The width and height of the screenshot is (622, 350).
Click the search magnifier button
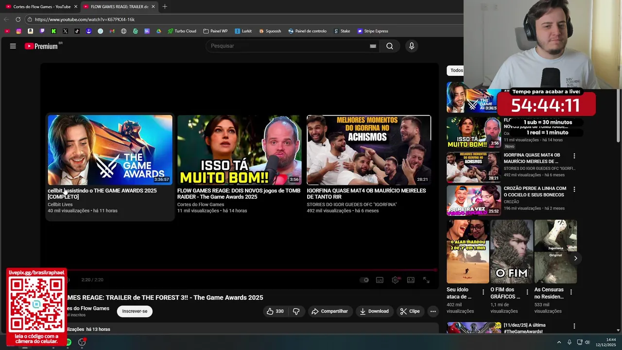point(390,46)
